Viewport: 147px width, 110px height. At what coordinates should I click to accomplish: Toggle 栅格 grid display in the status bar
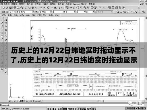[55, 109]
